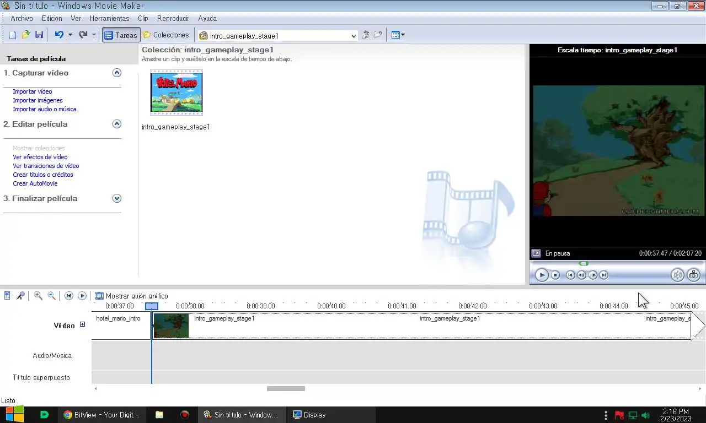
Task: Play the preview monitor video
Action: pyautogui.click(x=542, y=275)
